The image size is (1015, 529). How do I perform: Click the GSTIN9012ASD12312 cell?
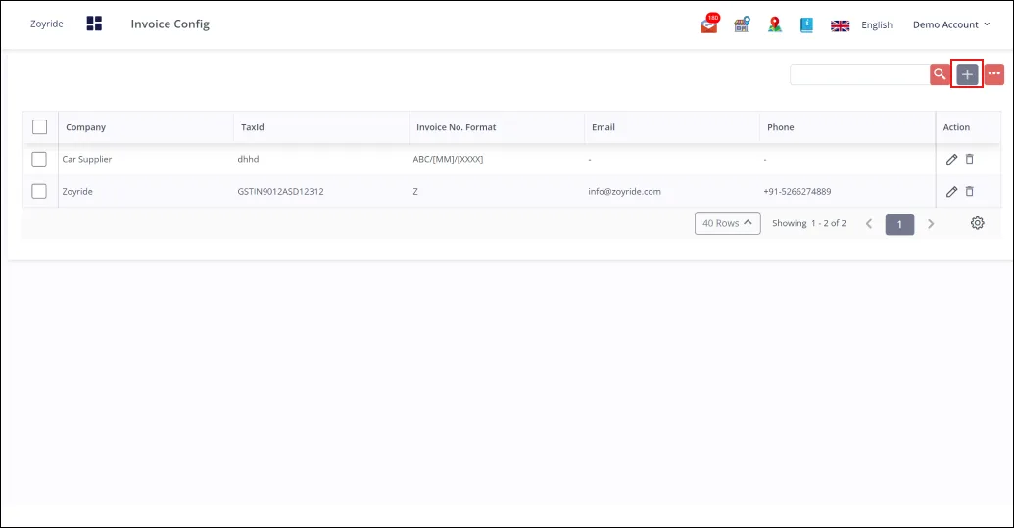pos(280,192)
